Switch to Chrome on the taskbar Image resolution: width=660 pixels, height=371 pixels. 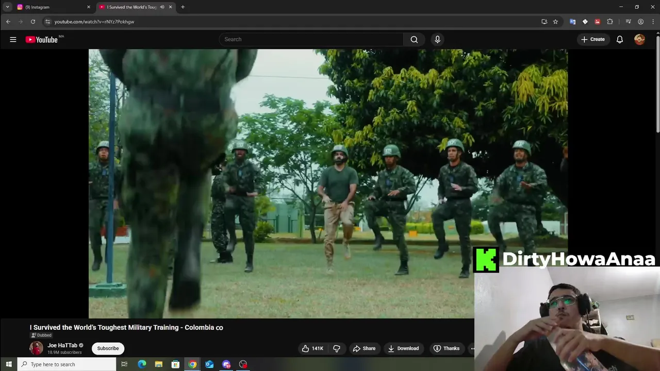tap(192, 364)
